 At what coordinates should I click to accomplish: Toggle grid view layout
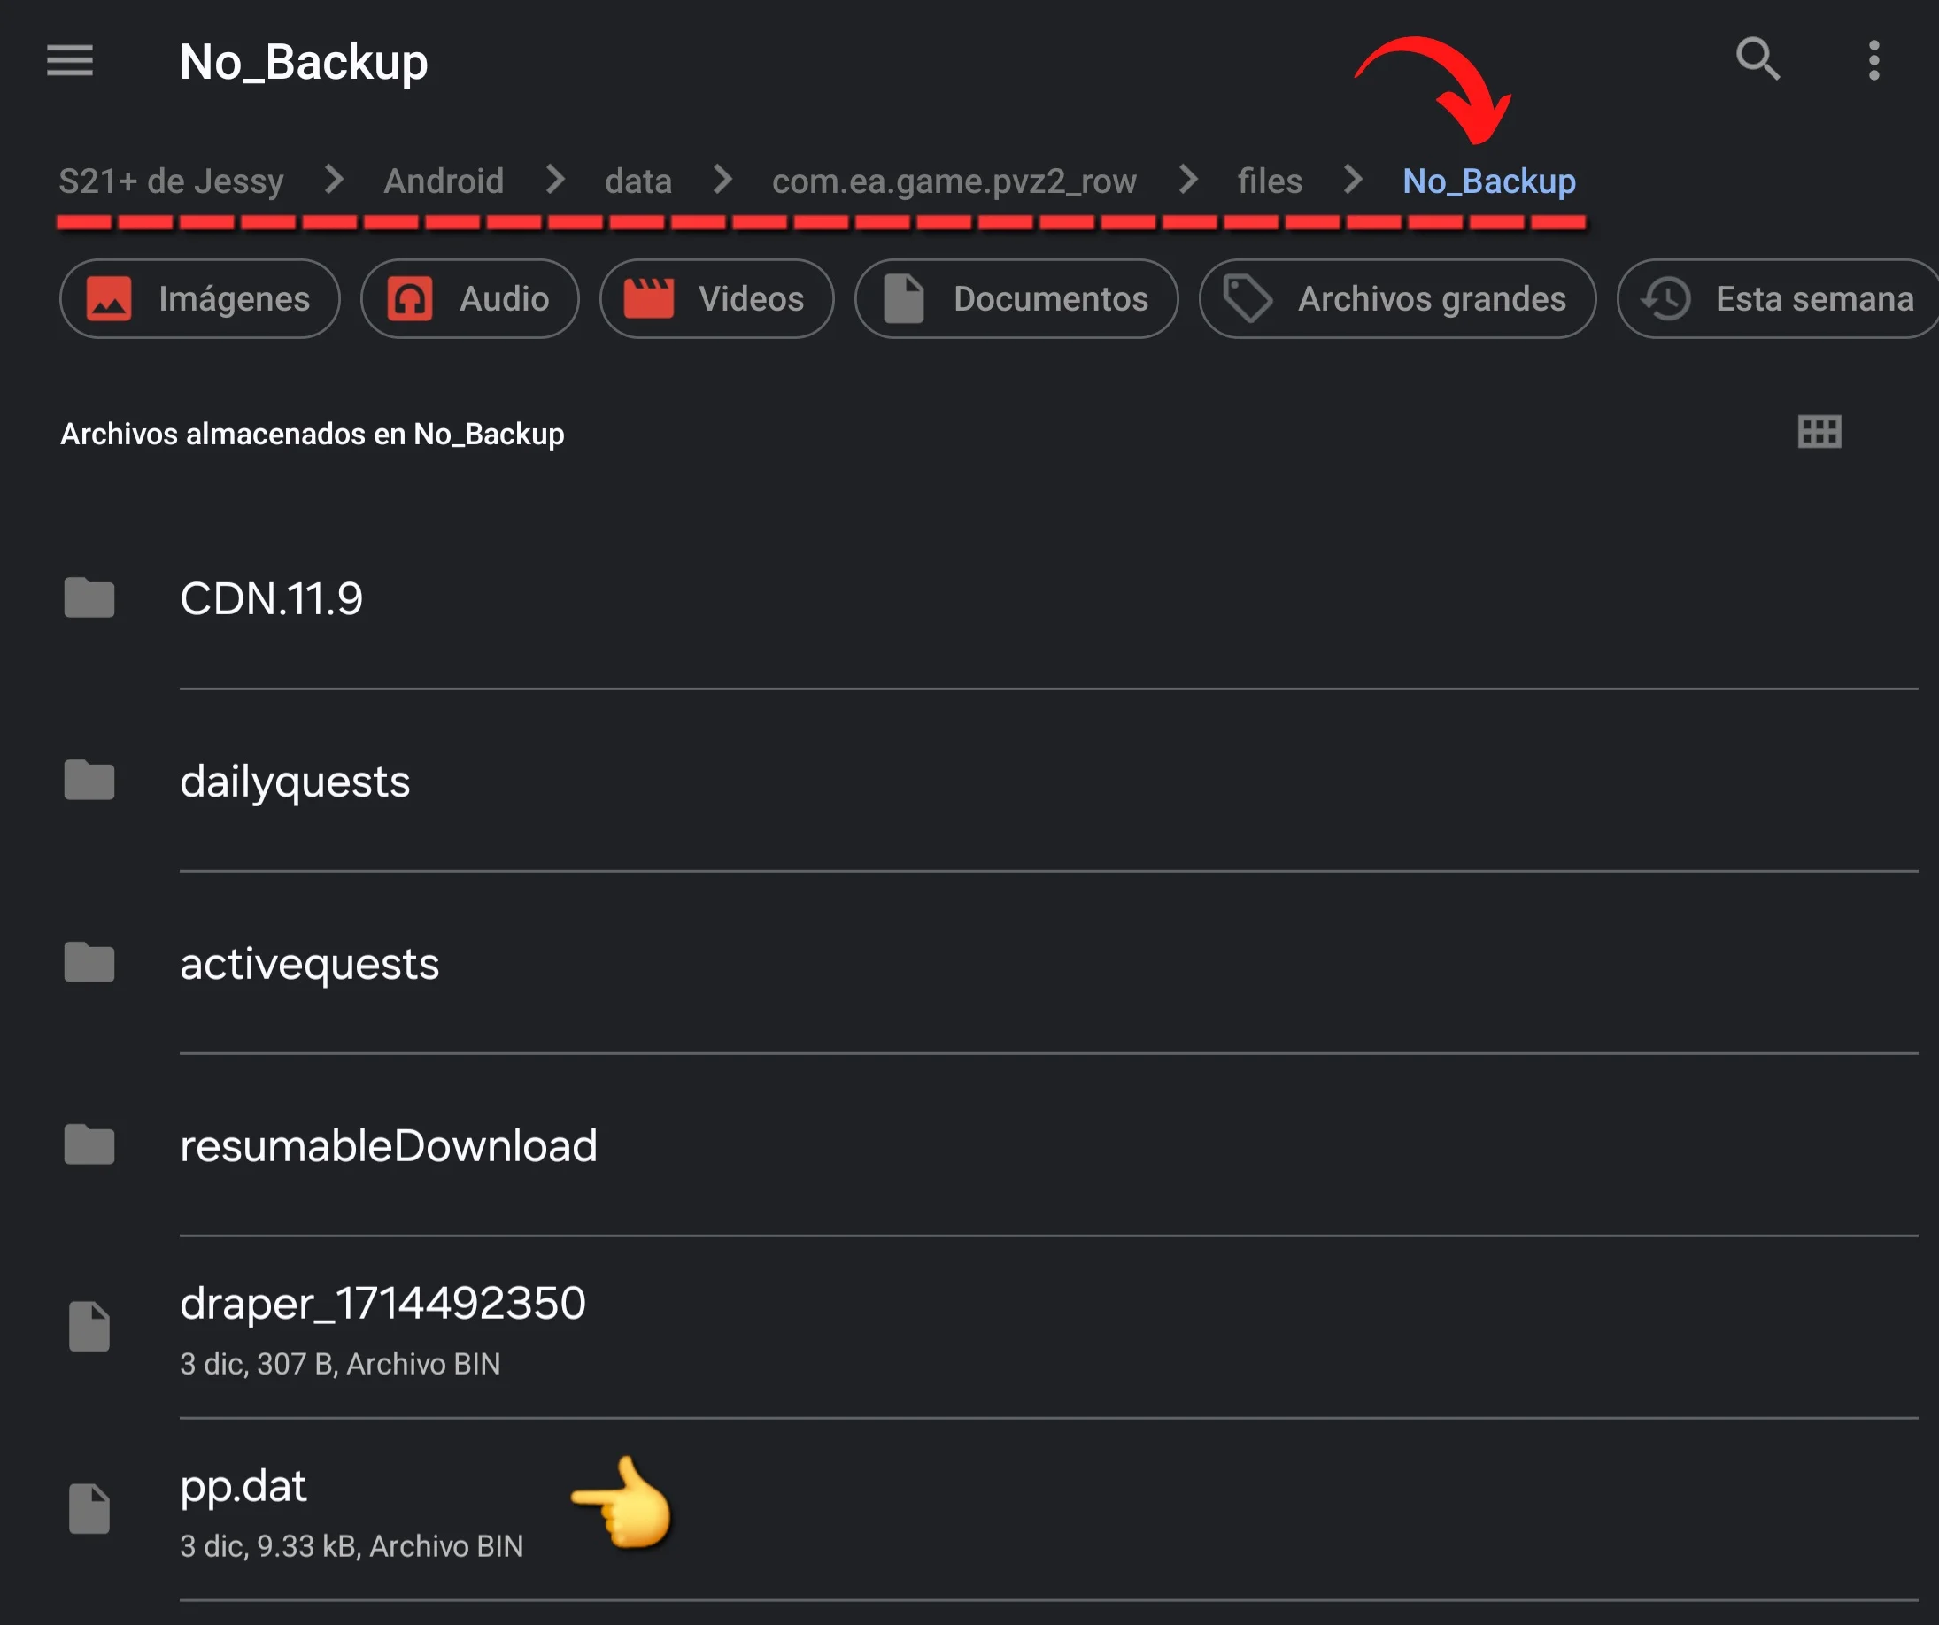tap(1818, 432)
